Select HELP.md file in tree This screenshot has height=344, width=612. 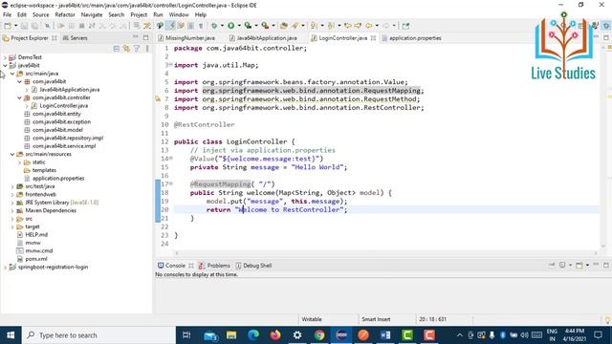pyautogui.click(x=36, y=235)
